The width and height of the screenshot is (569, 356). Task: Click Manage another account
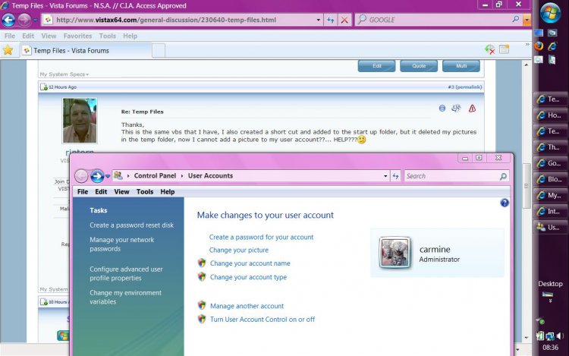[247, 306]
